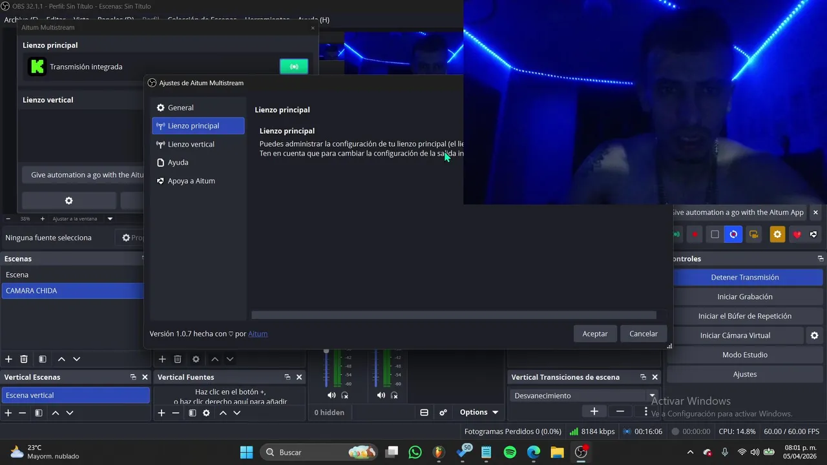Screen dimensions: 827x465
Task: Move scene down in Escenas toolbar
Action: pos(76,359)
